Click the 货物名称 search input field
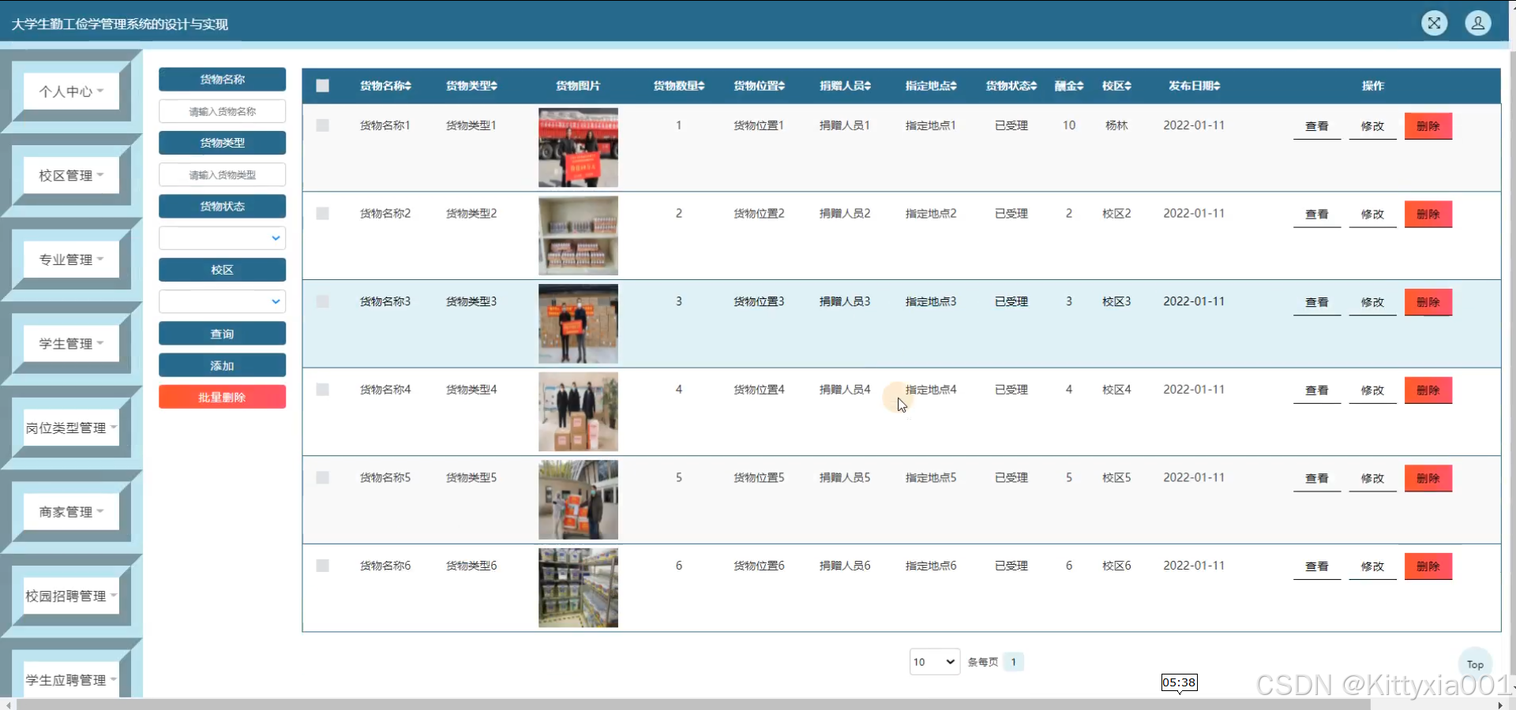This screenshot has height=710, width=1516. click(x=222, y=111)
